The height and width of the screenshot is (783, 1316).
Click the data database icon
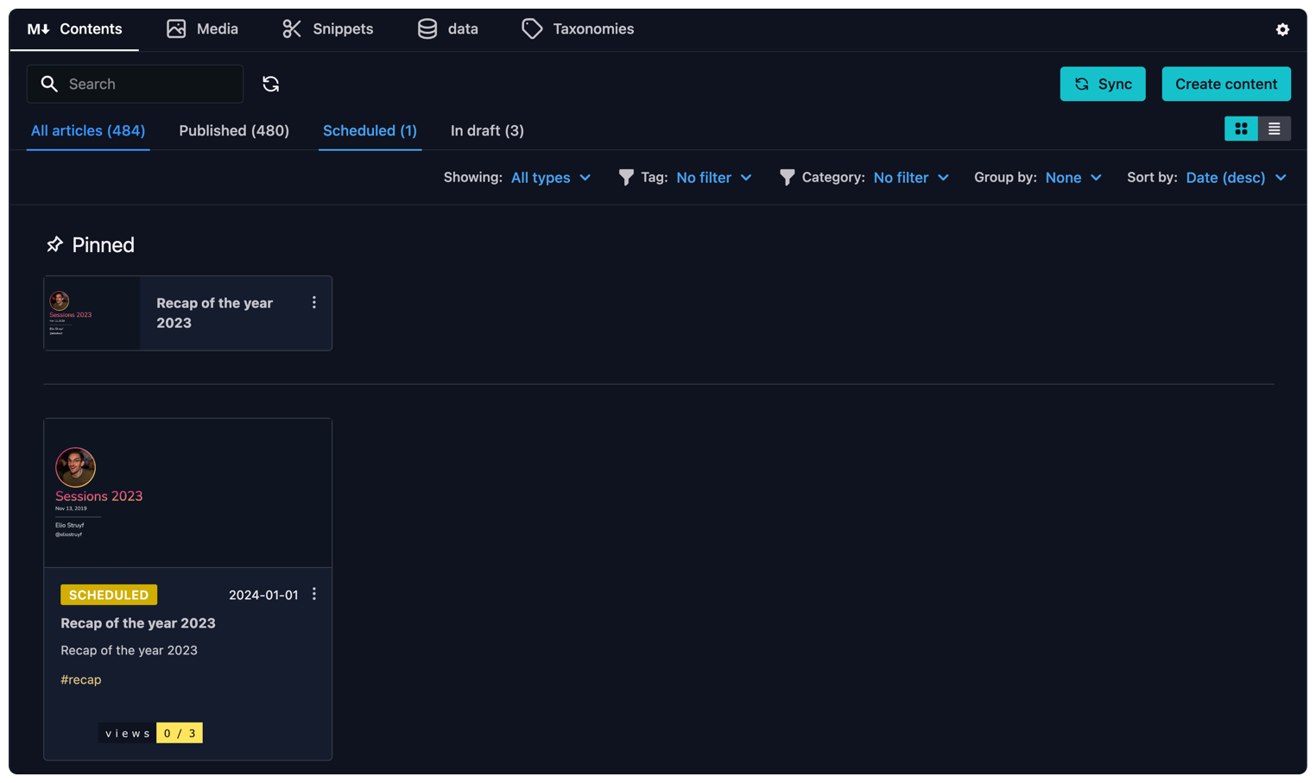click(427, 28)
